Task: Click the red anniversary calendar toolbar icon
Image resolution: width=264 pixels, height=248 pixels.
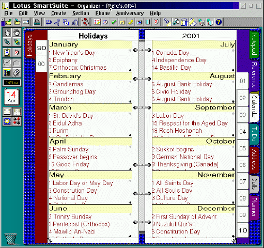Action: click(157, 22)
